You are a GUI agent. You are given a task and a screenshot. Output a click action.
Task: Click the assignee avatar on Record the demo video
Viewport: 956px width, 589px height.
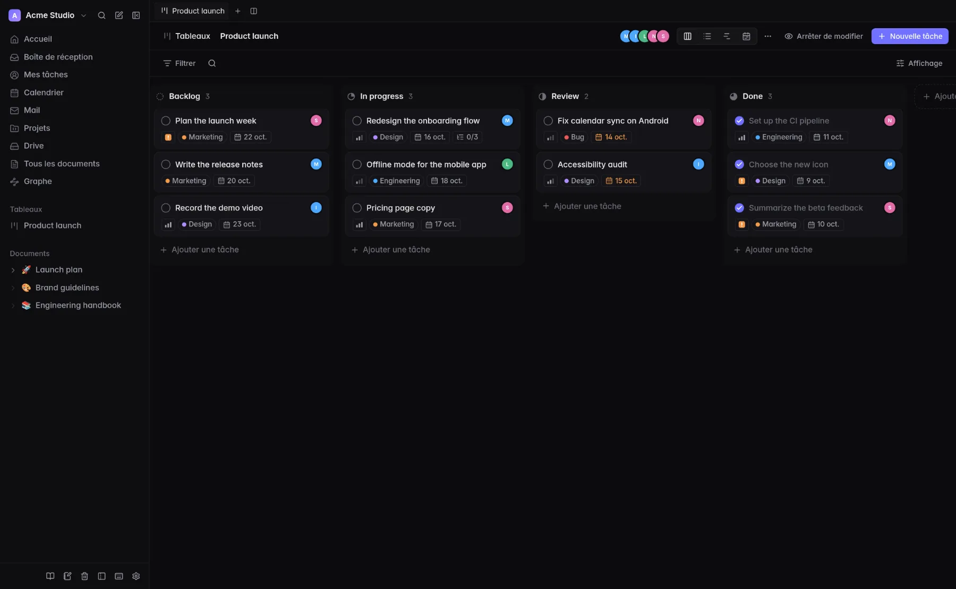click(x=316, y=208)
